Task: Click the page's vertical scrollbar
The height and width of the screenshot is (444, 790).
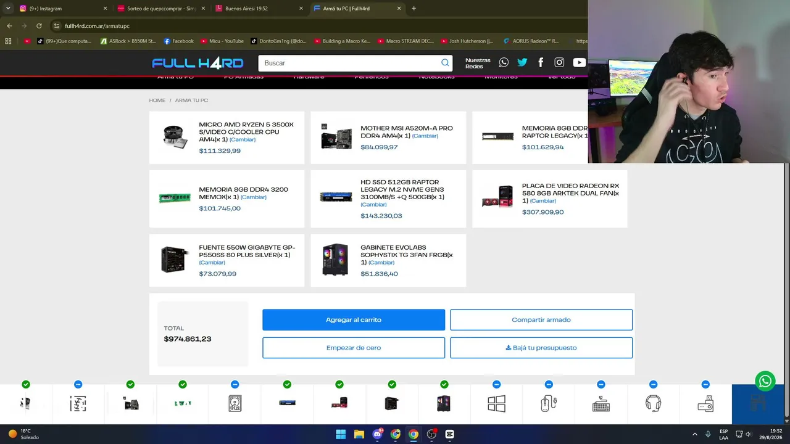Action: (786, 290)
